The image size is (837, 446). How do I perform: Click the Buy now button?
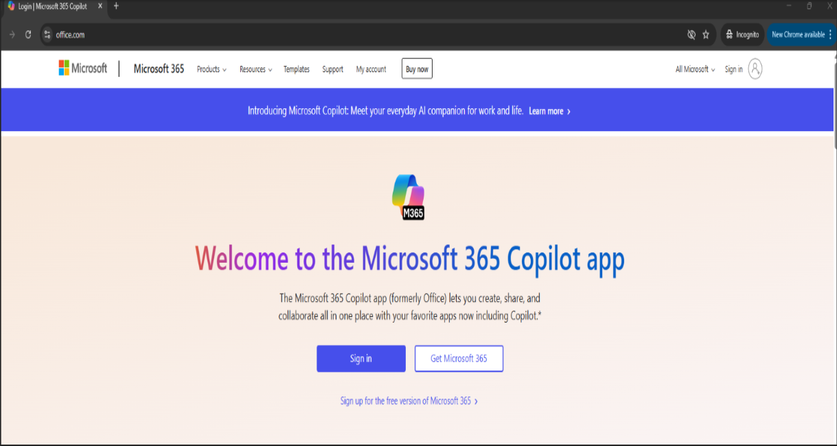[x=417, y=69]
